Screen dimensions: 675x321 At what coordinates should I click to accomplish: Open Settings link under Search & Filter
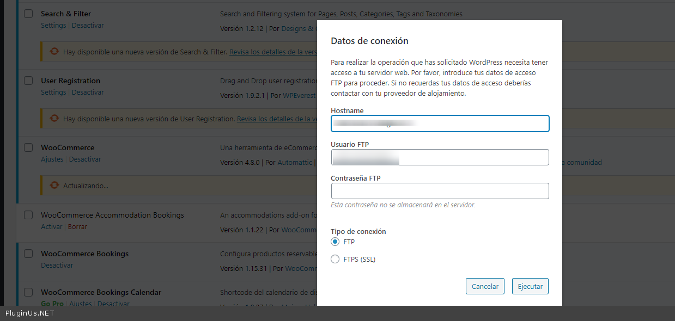tap(53, 26)
